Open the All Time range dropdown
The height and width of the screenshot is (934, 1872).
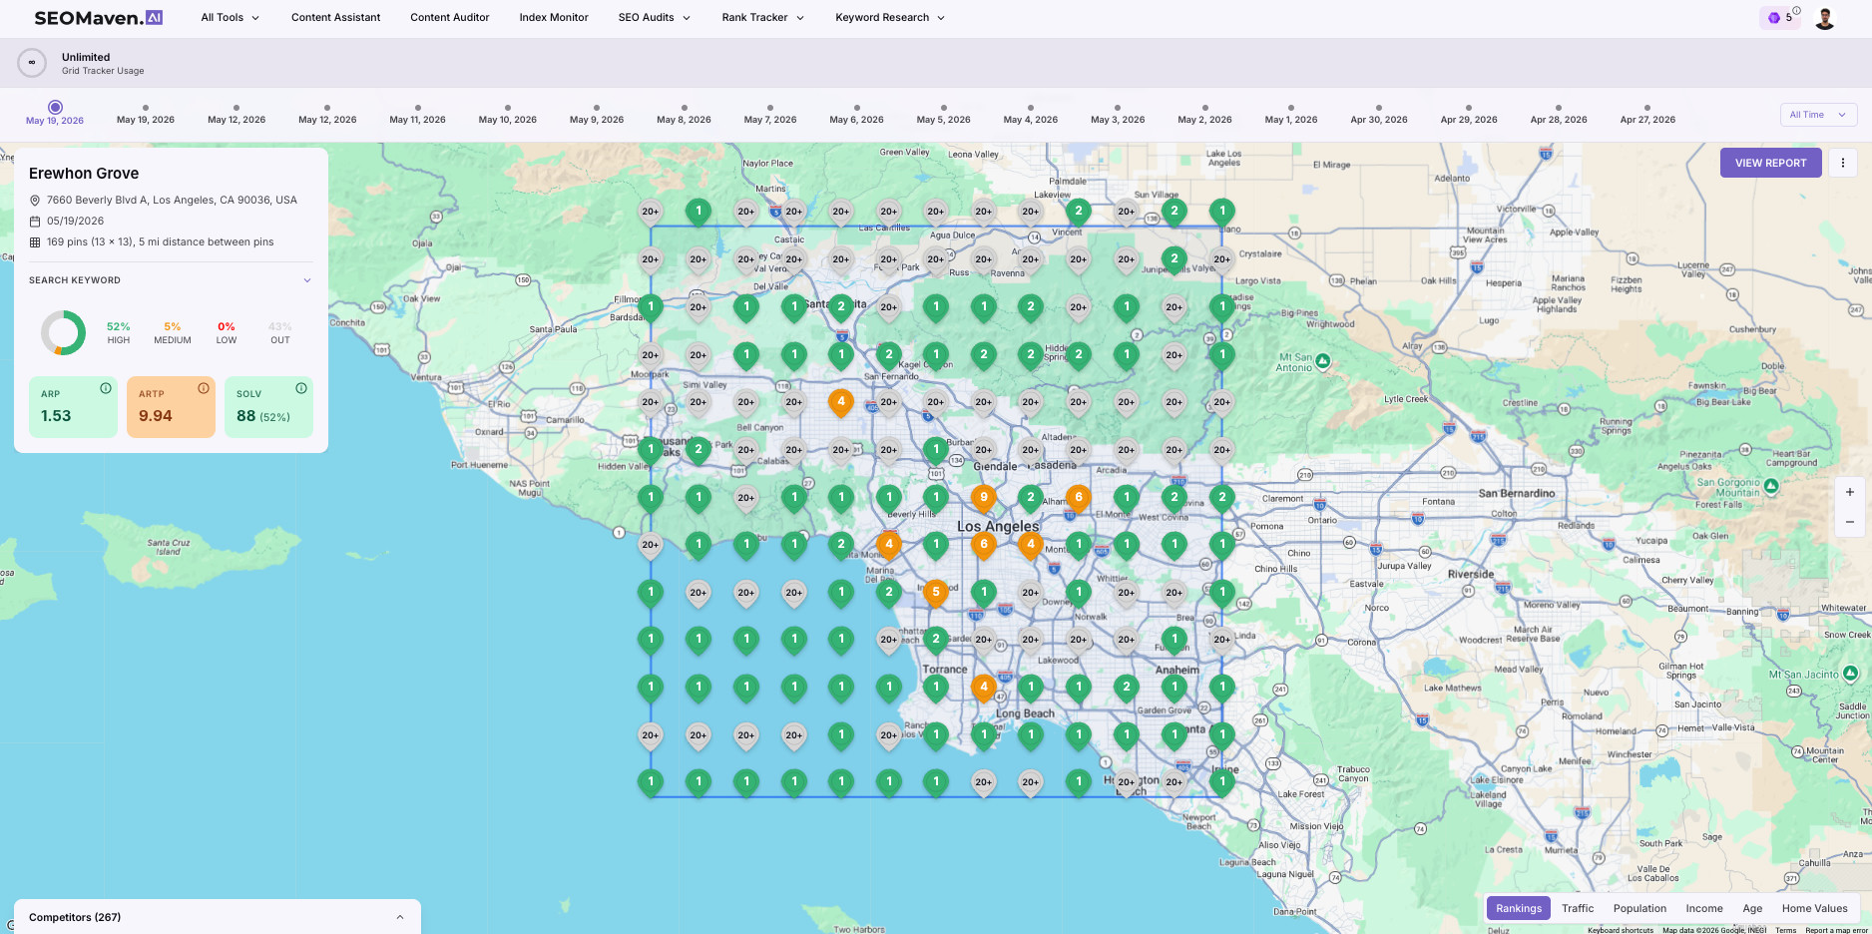point(1818,115)
